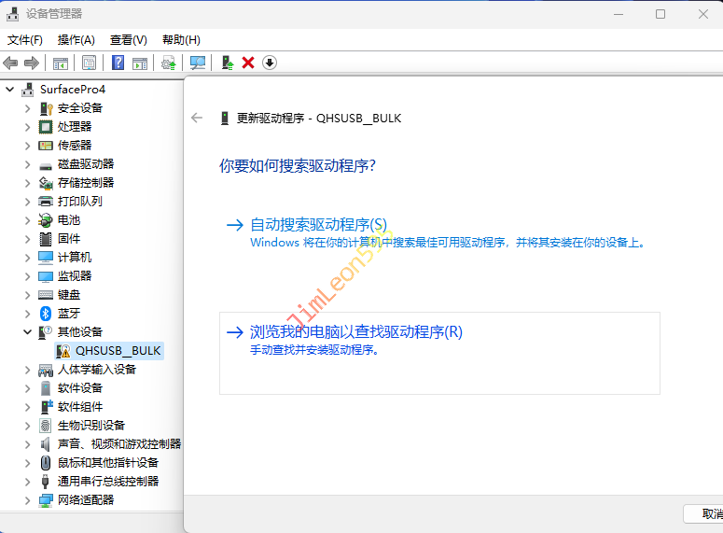Select 生物识别设备 in the tree
Screen dimensions: 723x533
tap(90, 425)
